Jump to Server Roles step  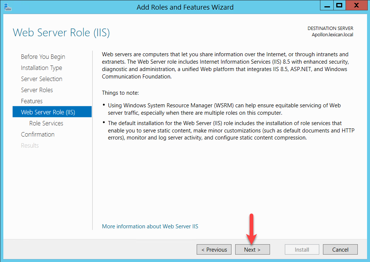coord(37,90)
